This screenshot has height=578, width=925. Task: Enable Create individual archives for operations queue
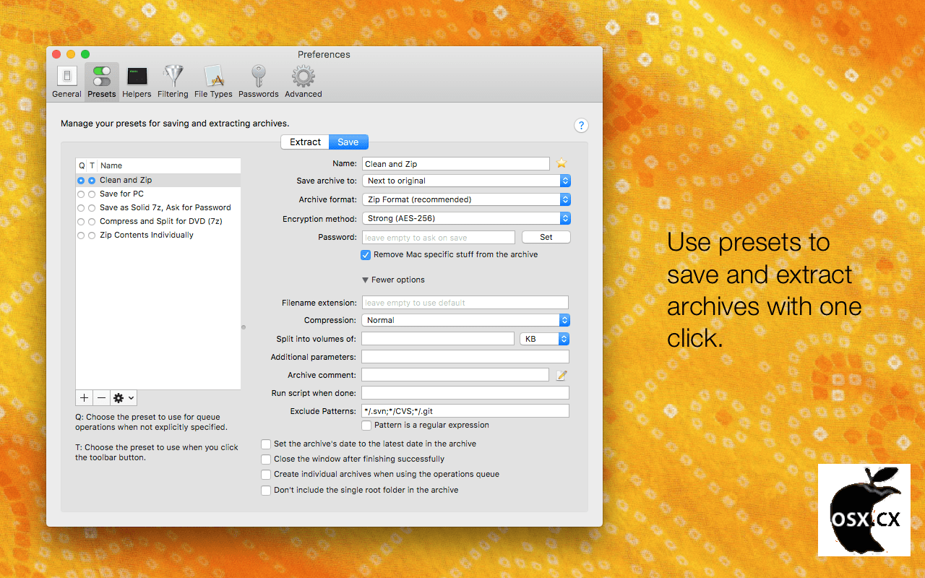[267, 475]
